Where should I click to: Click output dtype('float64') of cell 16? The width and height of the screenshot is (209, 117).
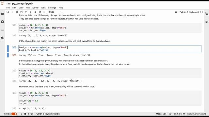click(x=71, y=81)
